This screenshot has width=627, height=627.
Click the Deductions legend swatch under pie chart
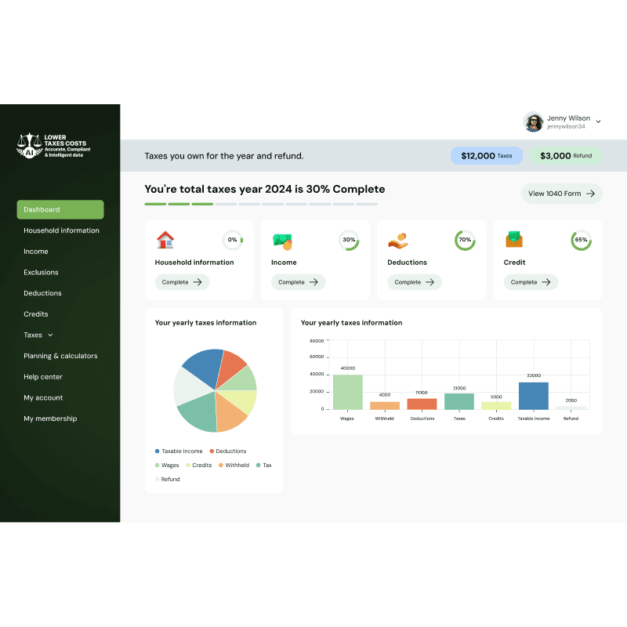(x=212, y=451)
